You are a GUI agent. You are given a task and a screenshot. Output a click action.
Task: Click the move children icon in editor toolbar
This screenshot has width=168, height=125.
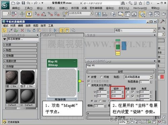point(29,30)
